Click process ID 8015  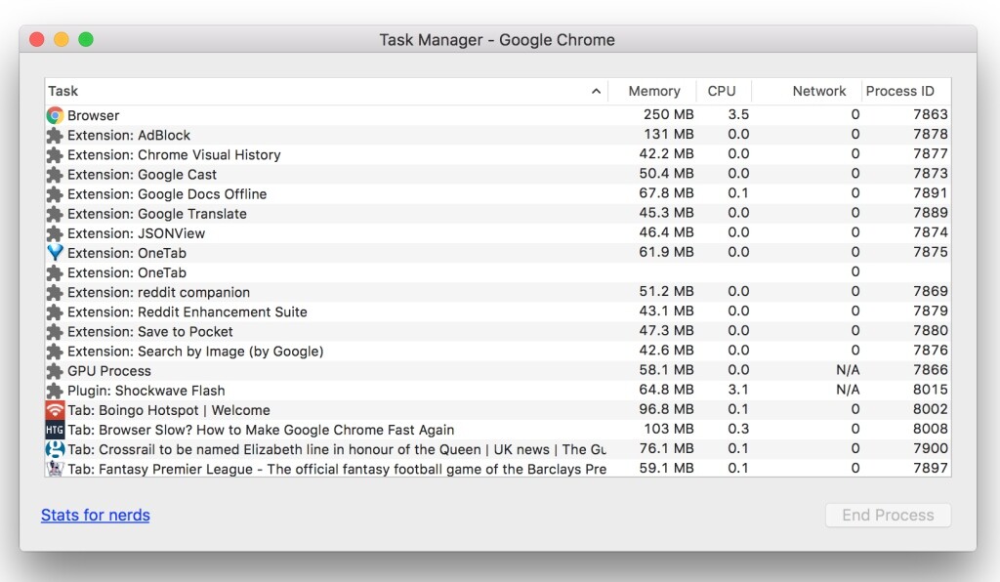point(931,390)
